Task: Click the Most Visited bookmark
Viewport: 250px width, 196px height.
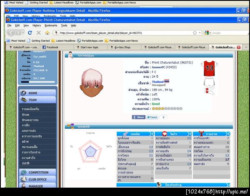Action: (x=16, y=41)
